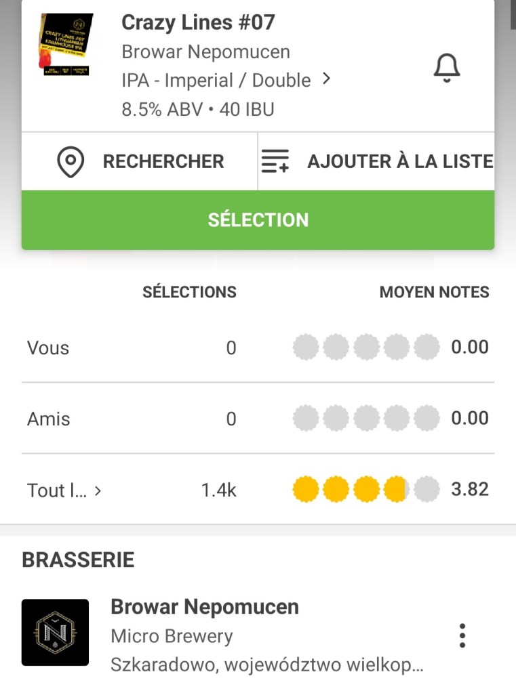
Task: Open Crazy Lines #07 label thumbnail
Action: pyautogui.click(x=66, y=44)
